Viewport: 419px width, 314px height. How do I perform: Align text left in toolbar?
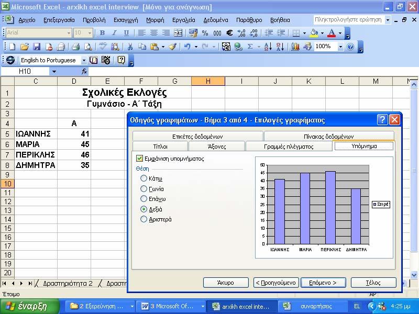coord(141,33)
